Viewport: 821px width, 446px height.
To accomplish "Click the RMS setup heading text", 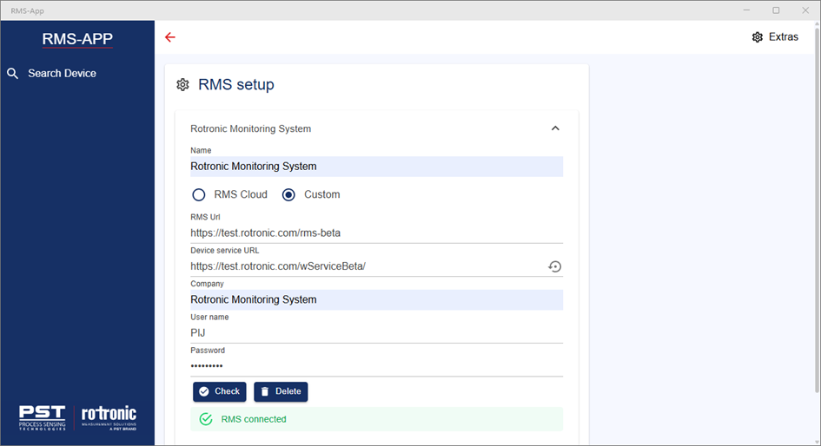I will pyautogui.click(x=236, y=85).
